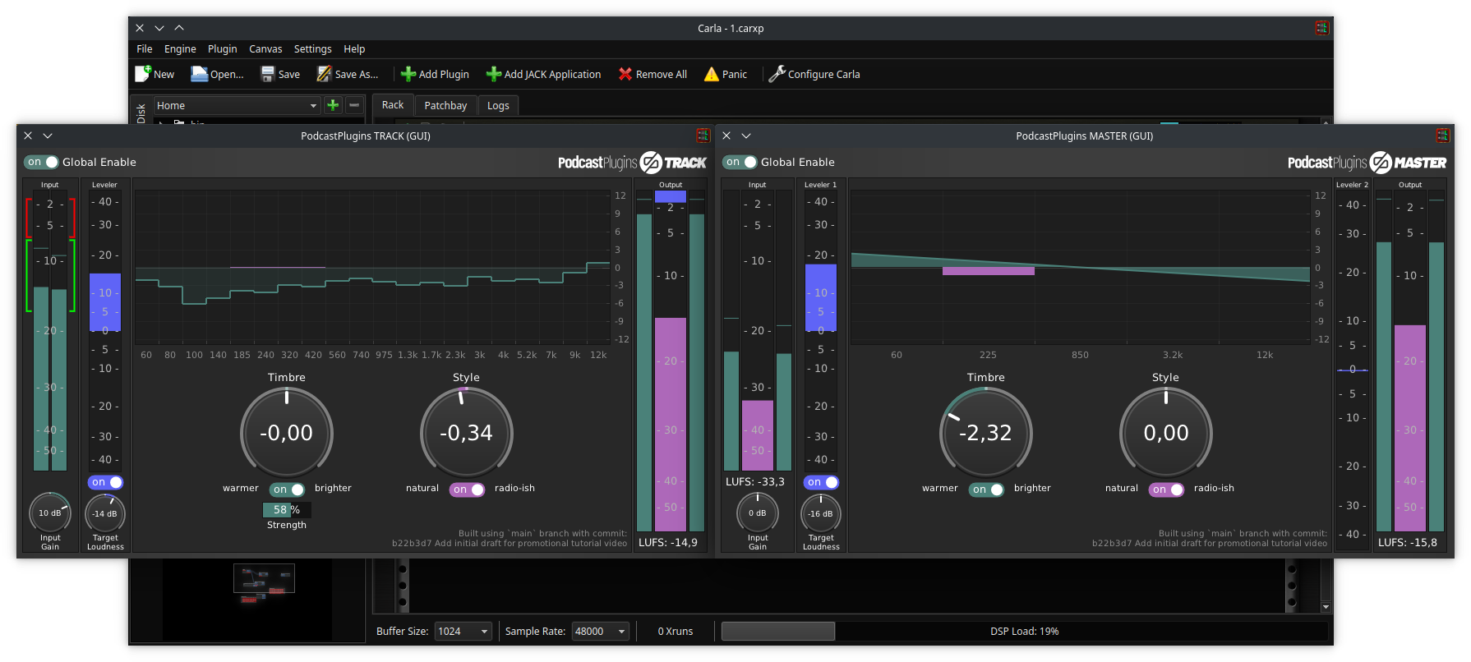
Task: Toggle Global Enable in MASTER window
Action: pos(740,162)
